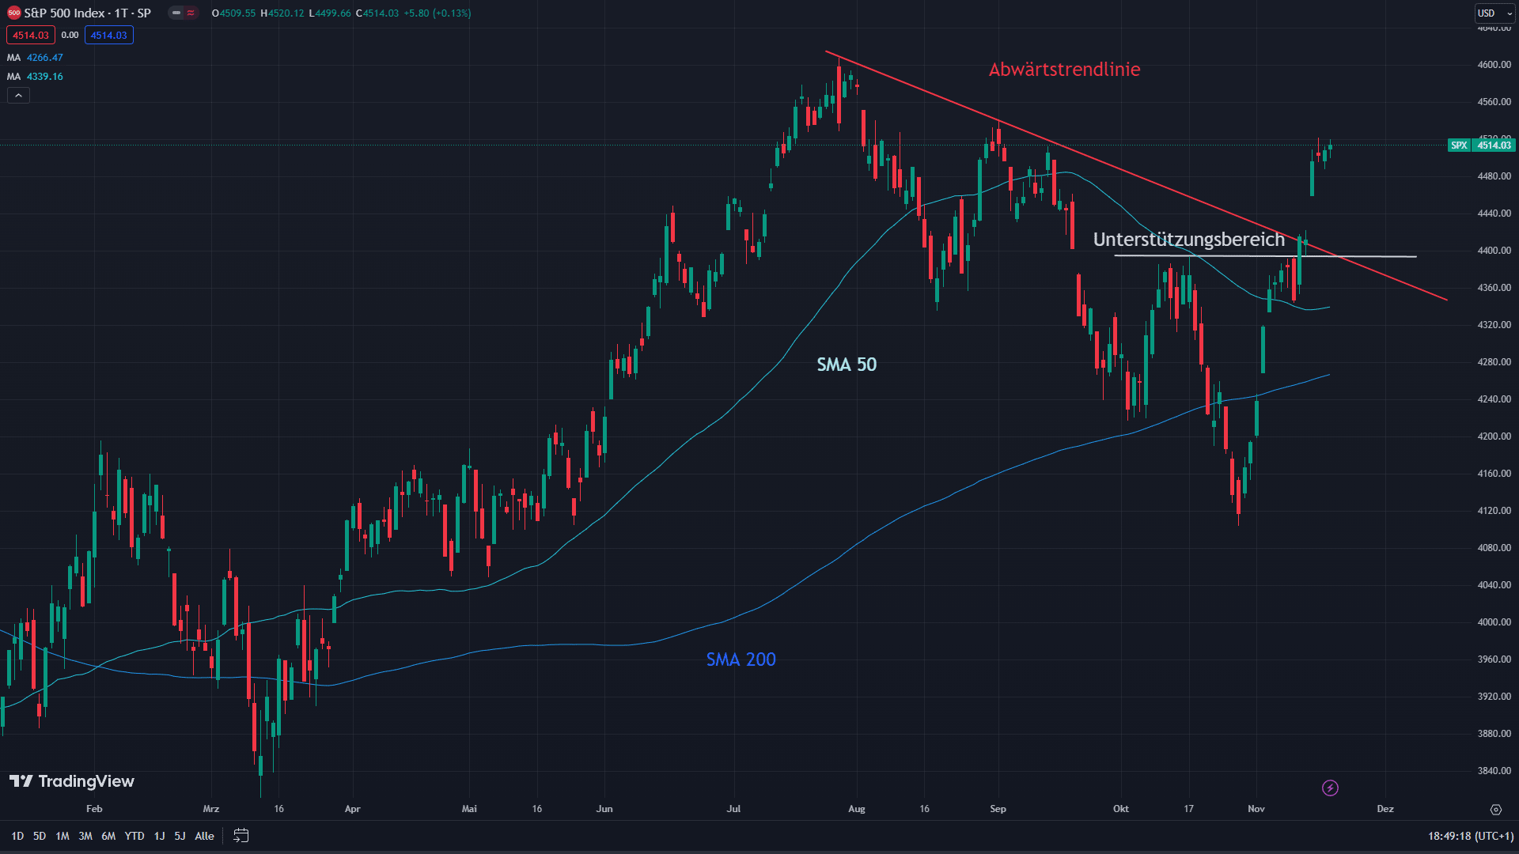
Task: Click the S&P 500 red logo icon
Action: (x=13, y=13)
